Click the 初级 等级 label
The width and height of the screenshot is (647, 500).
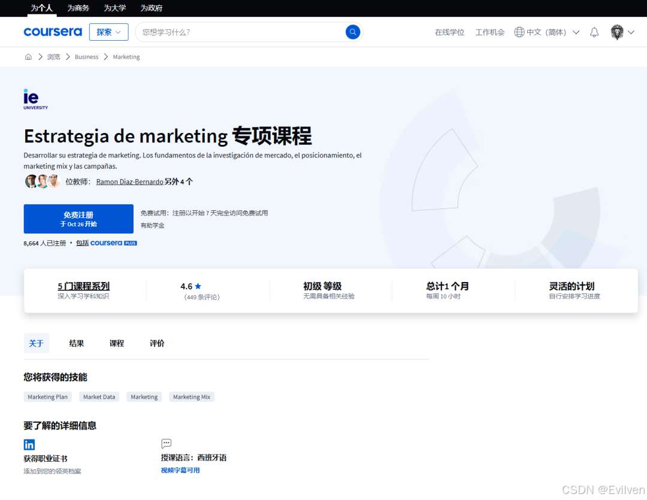click(322, 286)
